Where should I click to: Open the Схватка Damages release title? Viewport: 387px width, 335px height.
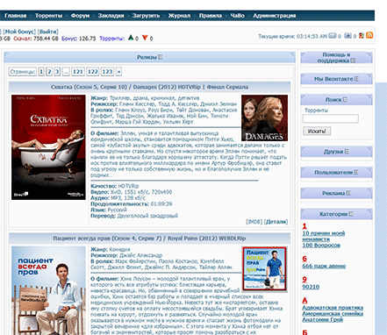(x=149, y=87)
